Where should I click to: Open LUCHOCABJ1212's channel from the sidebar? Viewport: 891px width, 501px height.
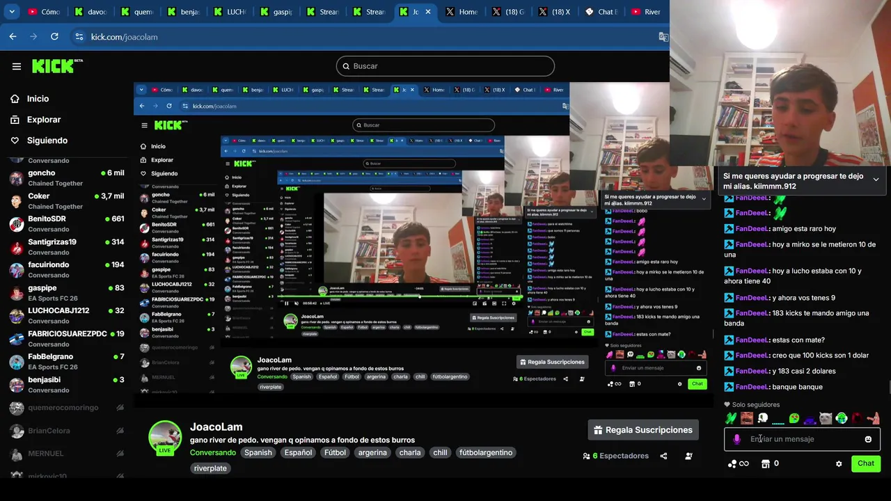coord(67,316)
